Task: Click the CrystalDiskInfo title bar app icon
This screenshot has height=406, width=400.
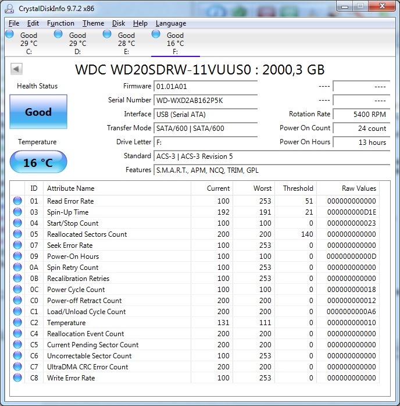Action: 9,9
